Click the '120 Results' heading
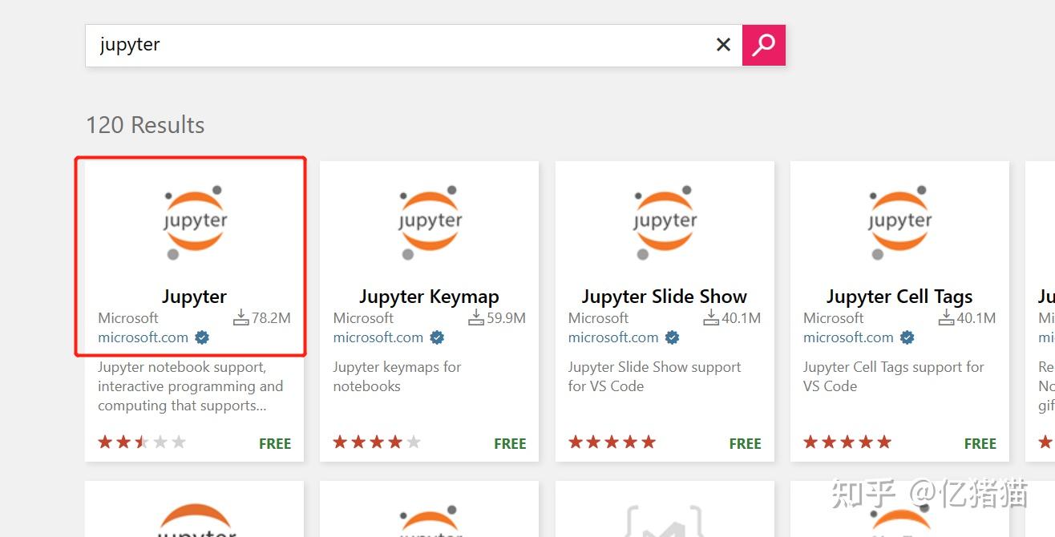This screenshot has width=1055, height=537. click(145, 125)
